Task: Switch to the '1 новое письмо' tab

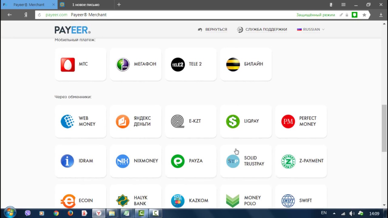Action: 85,5
